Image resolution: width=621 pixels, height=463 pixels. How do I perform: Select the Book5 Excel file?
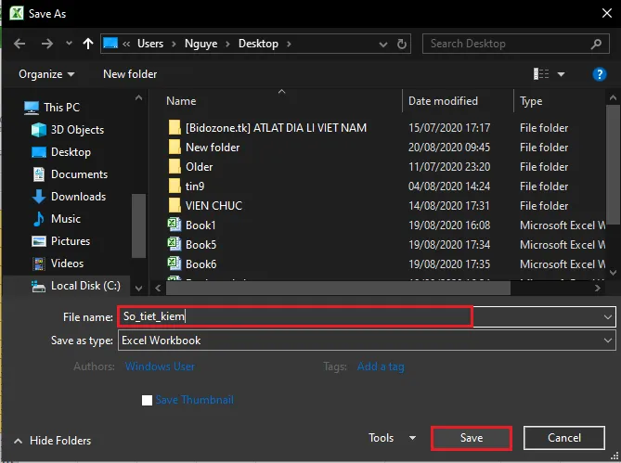[x=201, y=245]
